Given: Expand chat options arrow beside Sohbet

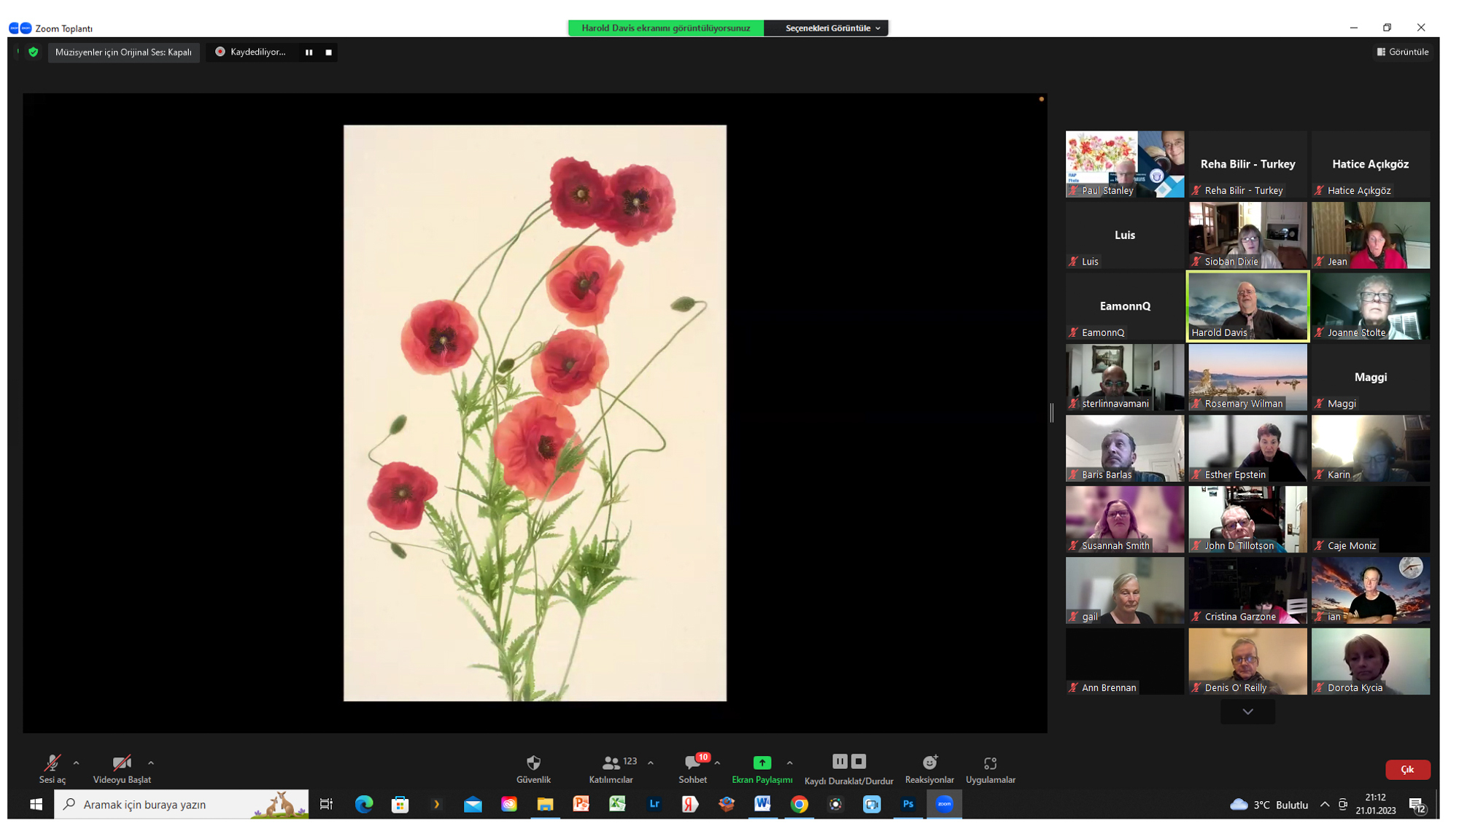Looking at the screenshot, I should click(717, 762).
